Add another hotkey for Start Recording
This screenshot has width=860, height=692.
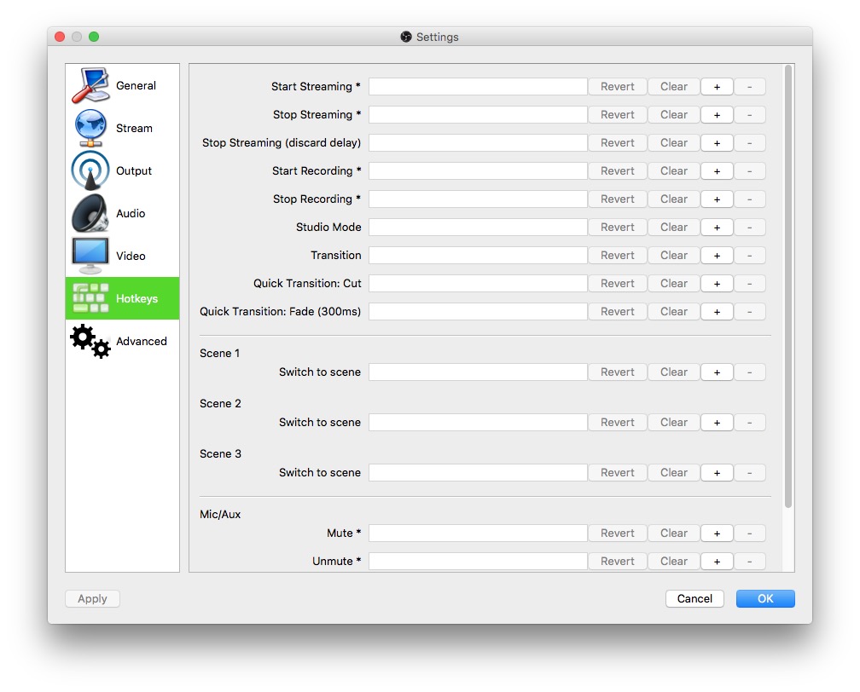(x=717, y=171)
